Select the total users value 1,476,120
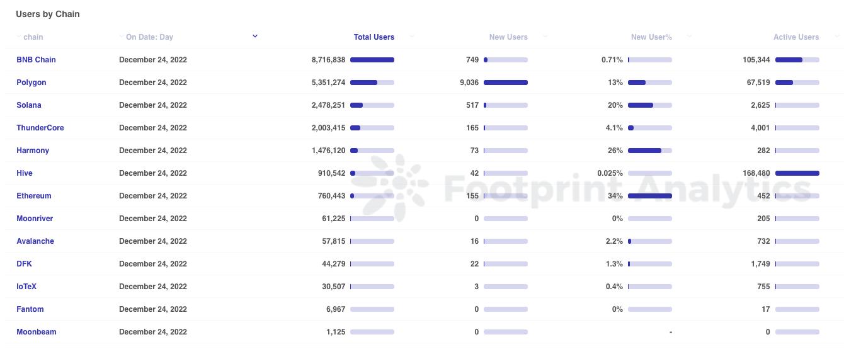The height and width of the screenshot is (354, 844). 328,151
